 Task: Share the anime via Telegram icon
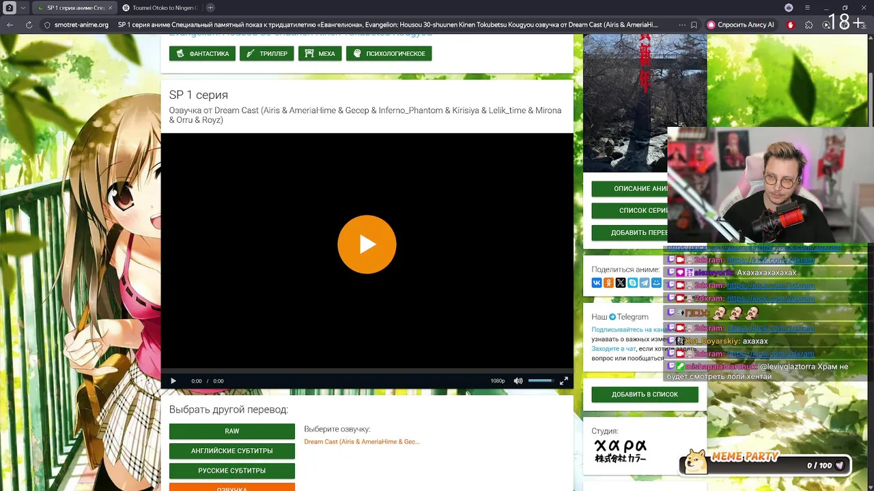click(x=645, y=282)
